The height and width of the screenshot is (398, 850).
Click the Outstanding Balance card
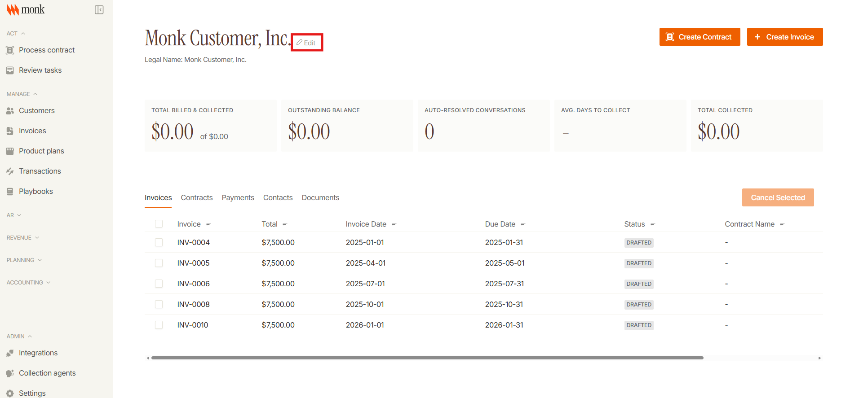[347, 126]
